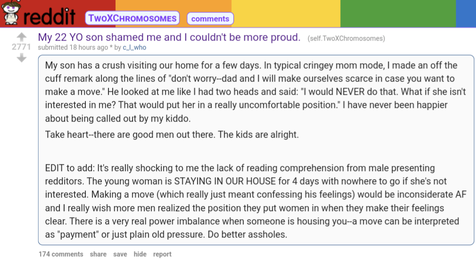Hide this post
Viewport: 476px width, 263px height.
(x=140, y=254)
